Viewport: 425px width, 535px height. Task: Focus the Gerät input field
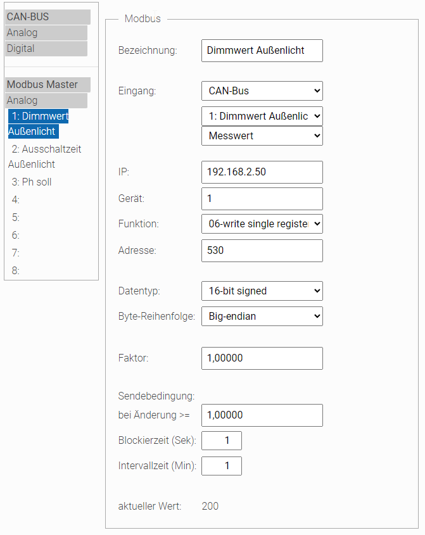(262, 199)
